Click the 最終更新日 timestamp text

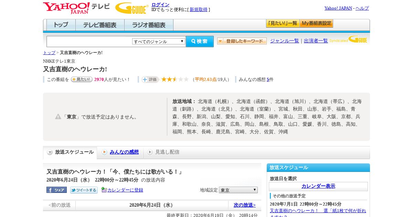coord(212,215)
